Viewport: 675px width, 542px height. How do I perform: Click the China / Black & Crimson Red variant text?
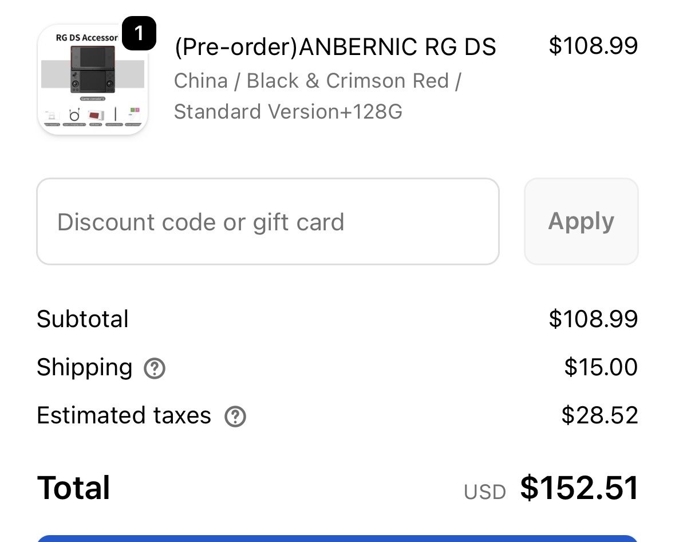(x=317, y=81)
